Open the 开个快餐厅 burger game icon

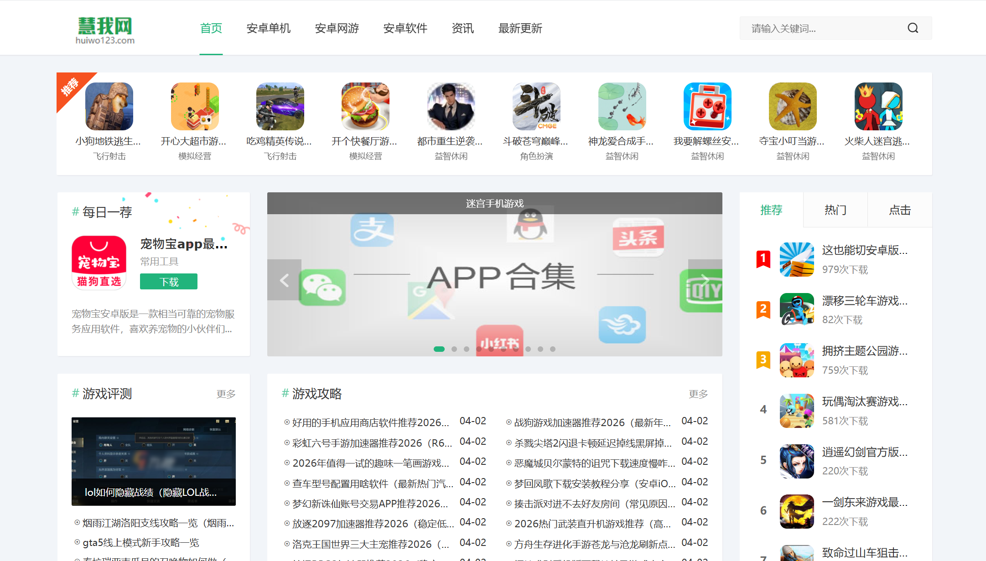tap(365, 106)
